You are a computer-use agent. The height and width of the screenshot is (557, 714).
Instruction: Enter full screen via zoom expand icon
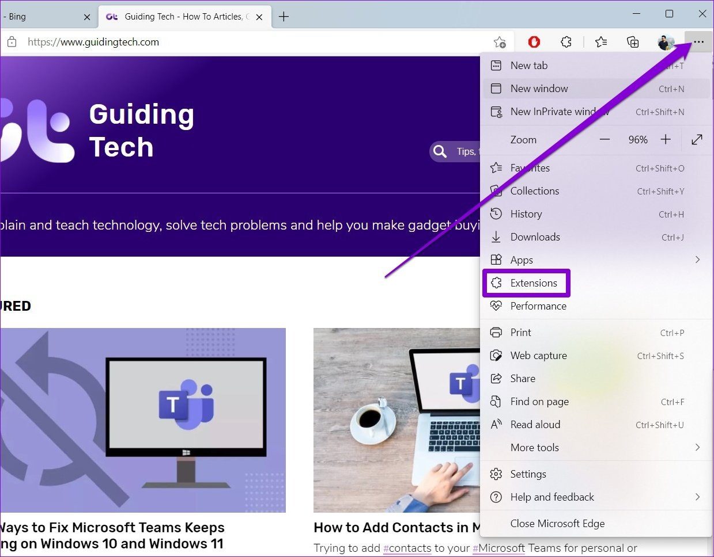697,140
